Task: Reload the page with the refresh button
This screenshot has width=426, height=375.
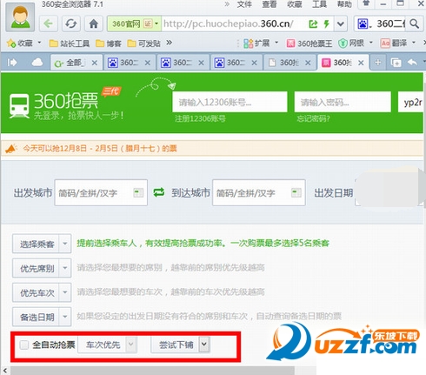Action: pos(71,23)
